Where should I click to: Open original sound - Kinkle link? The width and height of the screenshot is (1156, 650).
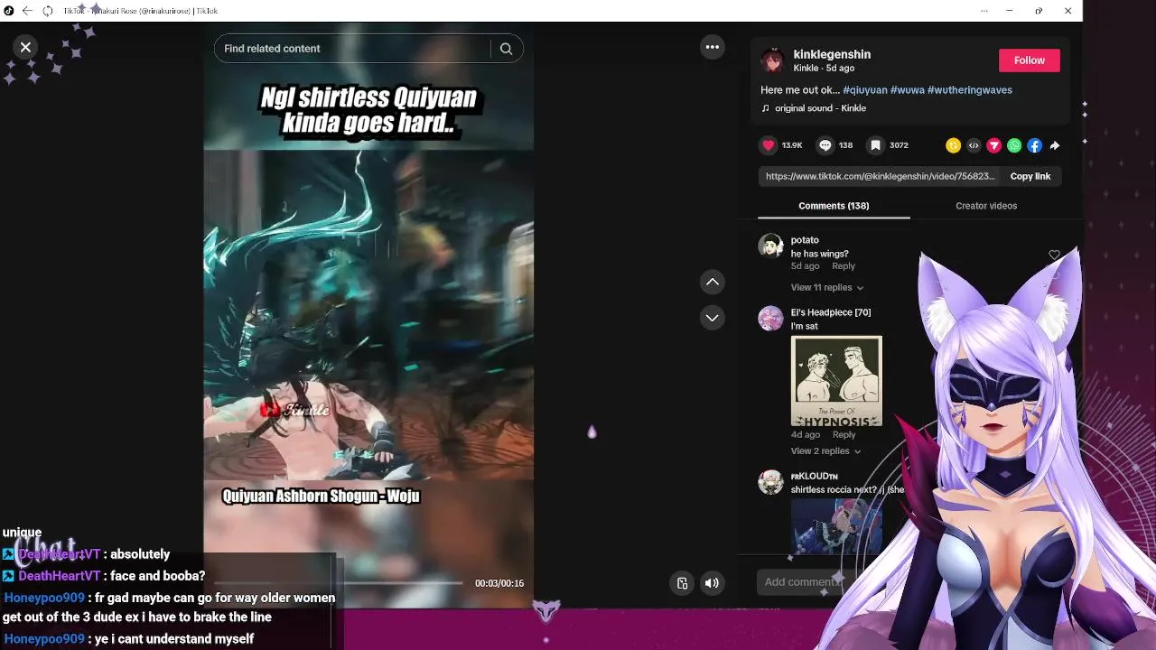tap(820, 108)
